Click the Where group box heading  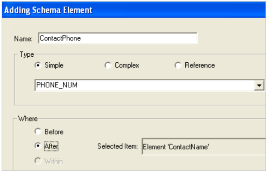[28, 119]
